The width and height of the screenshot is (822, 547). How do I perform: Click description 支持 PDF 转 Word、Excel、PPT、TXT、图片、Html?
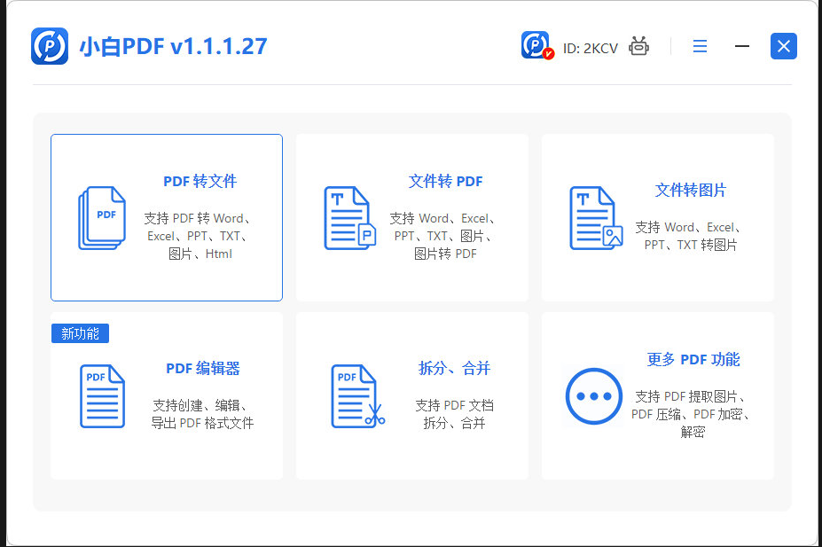click(198, 236)
